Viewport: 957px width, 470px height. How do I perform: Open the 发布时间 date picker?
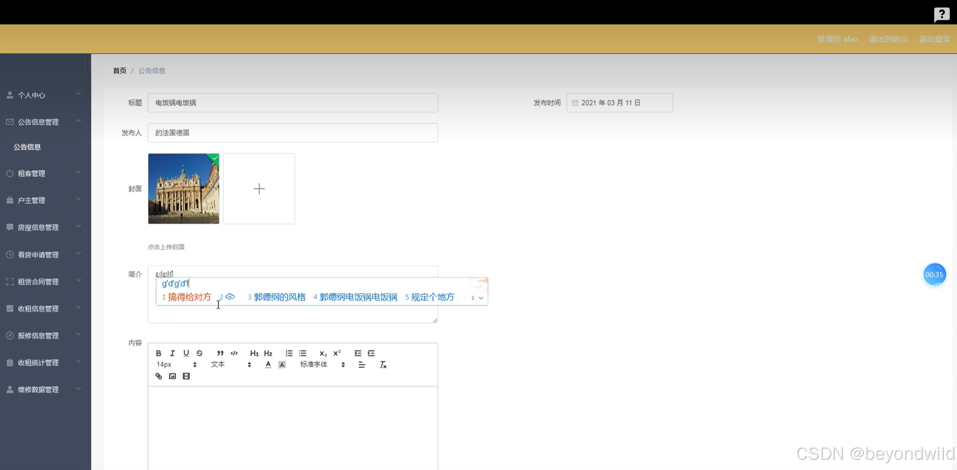pyautogui.click(x=620, y=103)
